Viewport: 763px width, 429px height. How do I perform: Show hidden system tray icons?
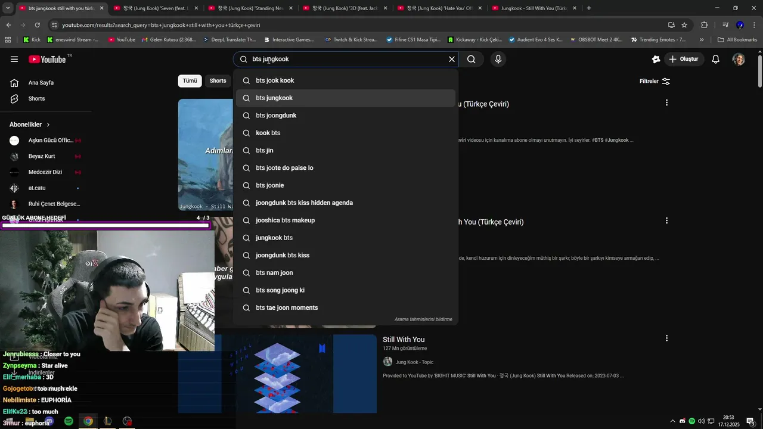point(673,421)
